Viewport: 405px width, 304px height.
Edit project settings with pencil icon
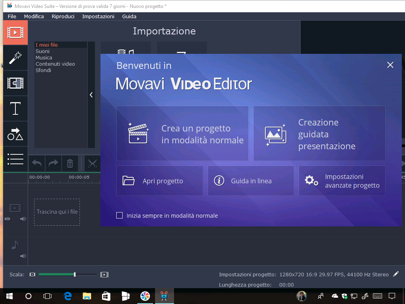(396, 274)
